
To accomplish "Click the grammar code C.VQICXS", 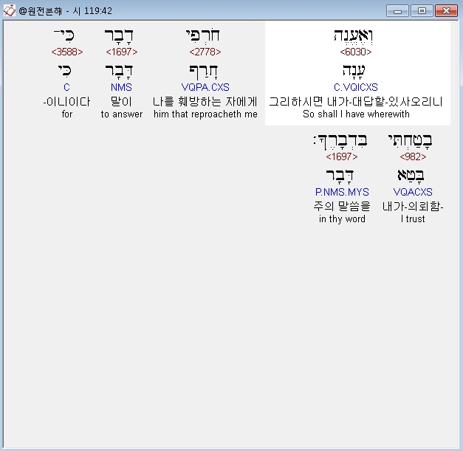I will point(356,87).
